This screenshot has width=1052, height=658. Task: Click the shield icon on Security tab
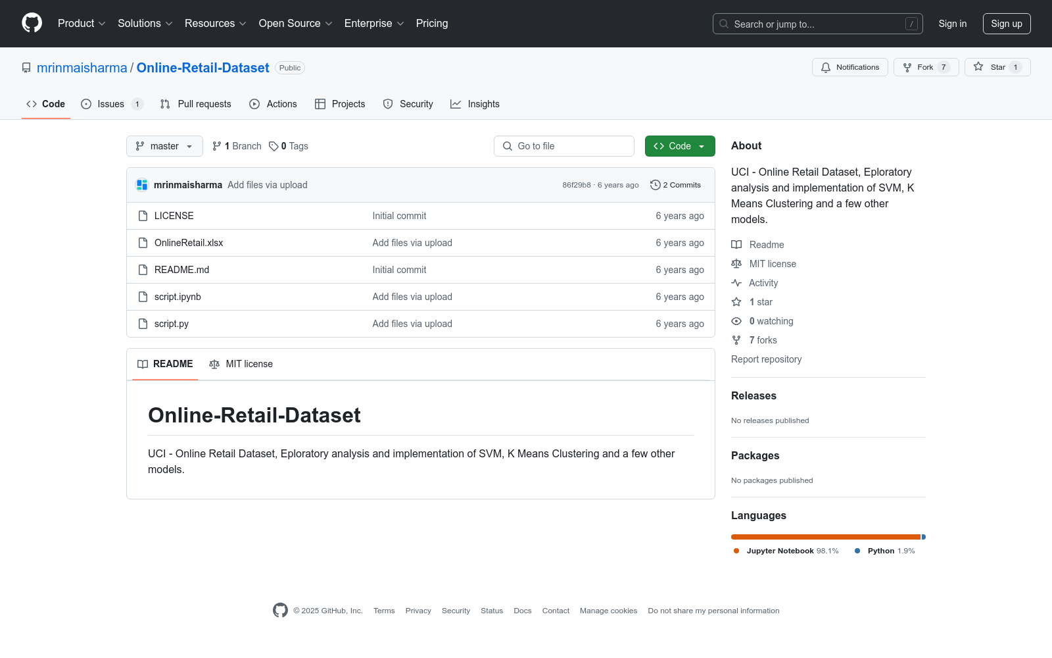click(x=388, y=104)
